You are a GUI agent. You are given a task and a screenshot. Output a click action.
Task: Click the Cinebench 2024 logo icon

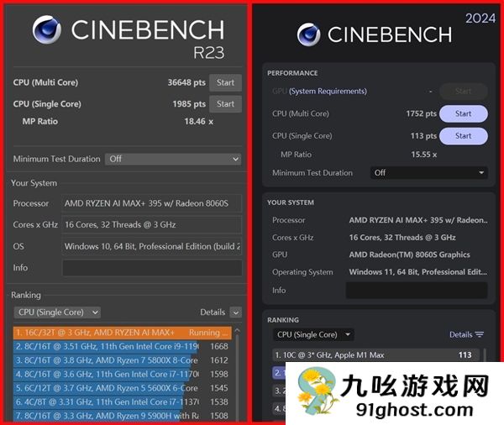coord(308,34)
